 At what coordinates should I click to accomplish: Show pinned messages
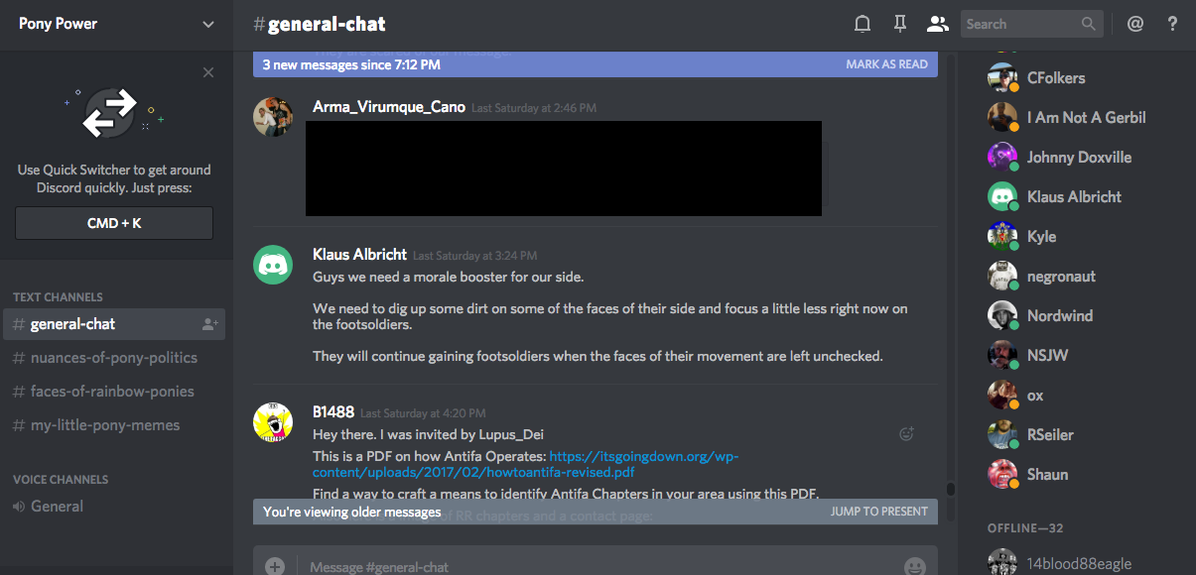900,24
